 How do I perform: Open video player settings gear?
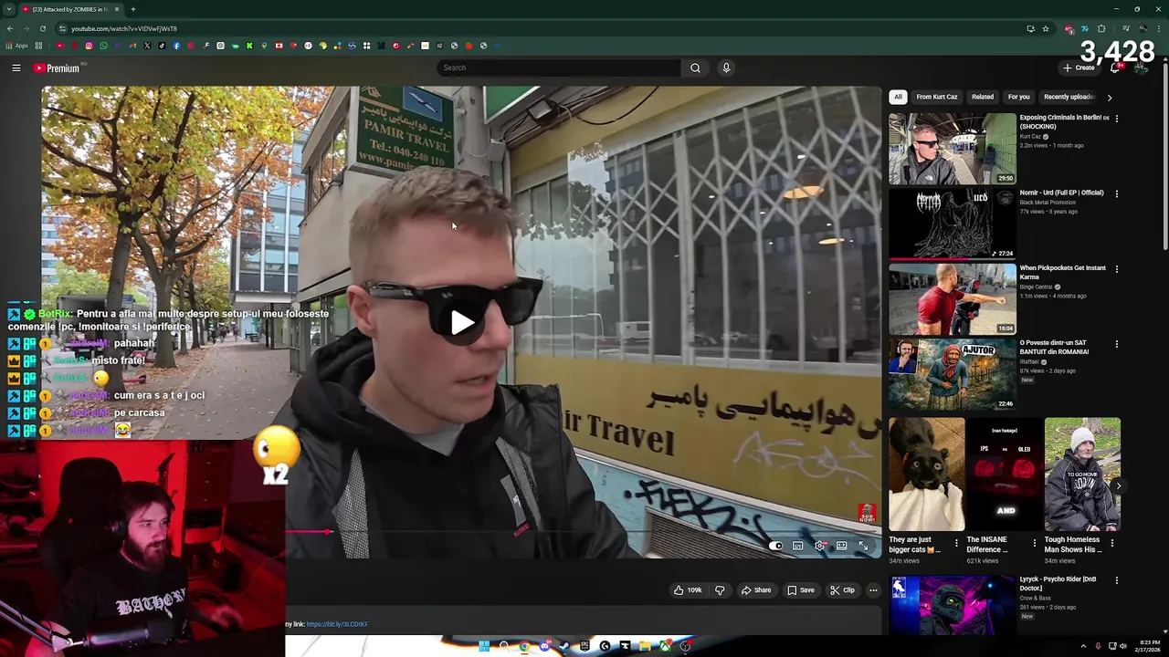[x=820, y=546]
